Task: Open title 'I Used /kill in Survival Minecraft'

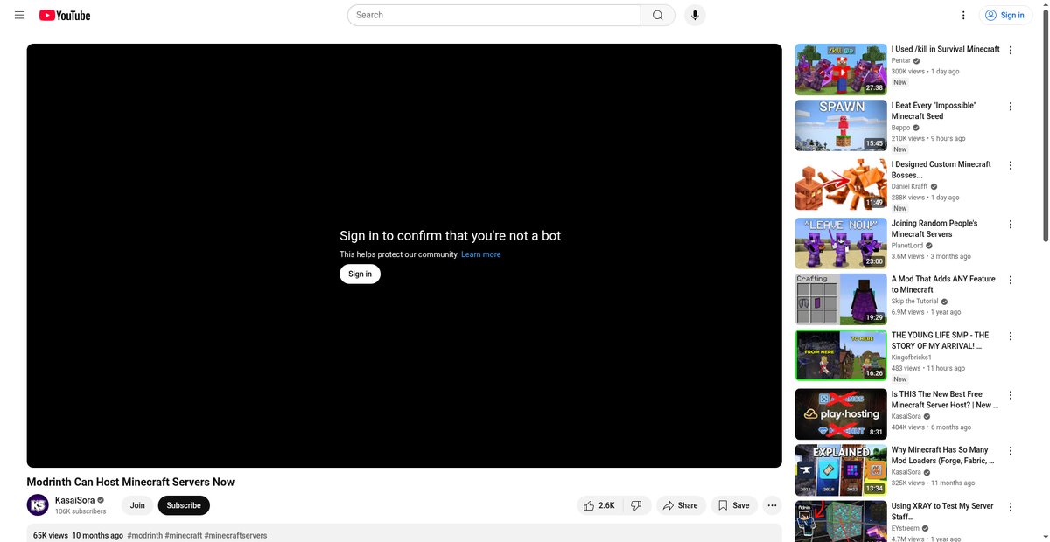Action: pyautogui.click(x=945, y=49)
